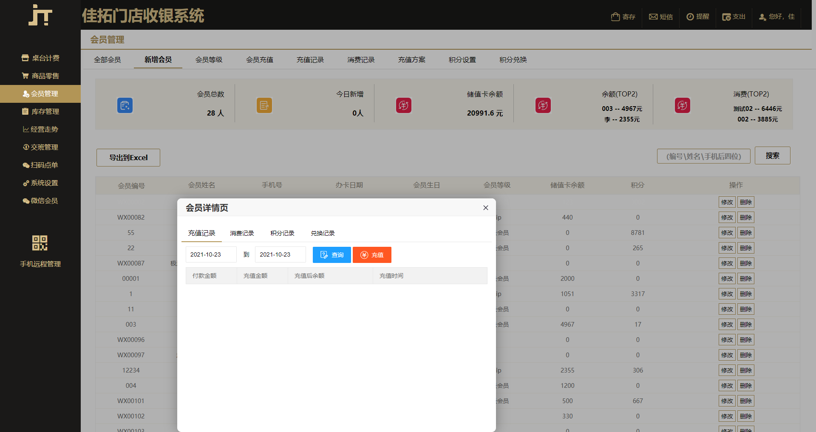The height and width of the screenshot is (432, 816).
Task: Open 系统设置 in the sidebar
Action: (40, 183)
